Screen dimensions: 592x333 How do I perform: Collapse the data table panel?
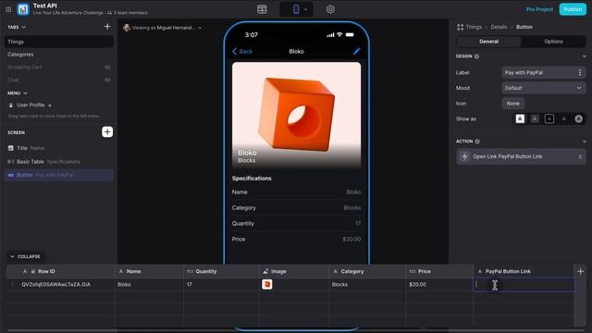coord(25,256)
